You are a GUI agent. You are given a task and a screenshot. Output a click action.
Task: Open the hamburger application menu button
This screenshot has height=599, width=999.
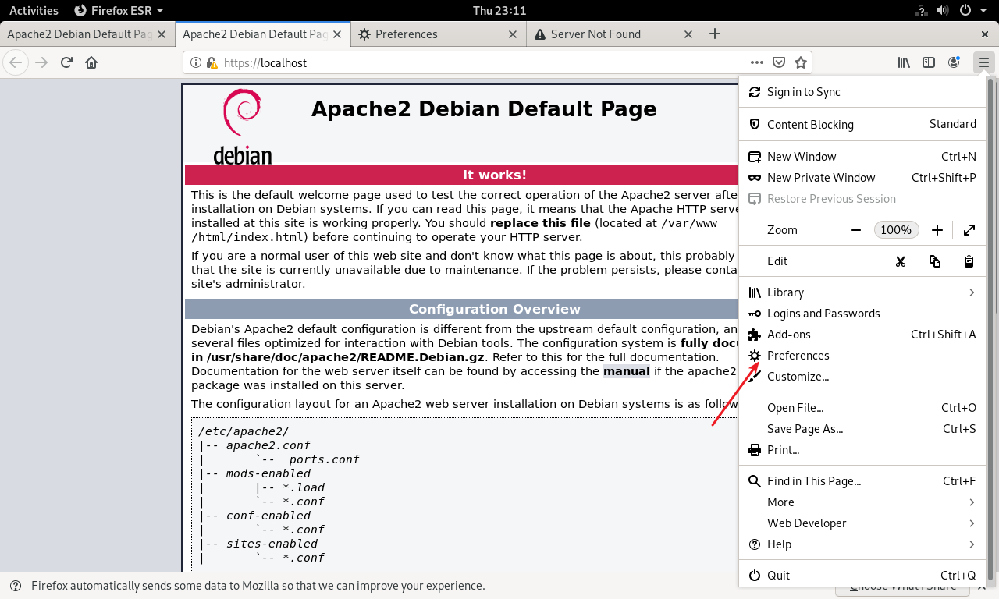coord(983,62)
